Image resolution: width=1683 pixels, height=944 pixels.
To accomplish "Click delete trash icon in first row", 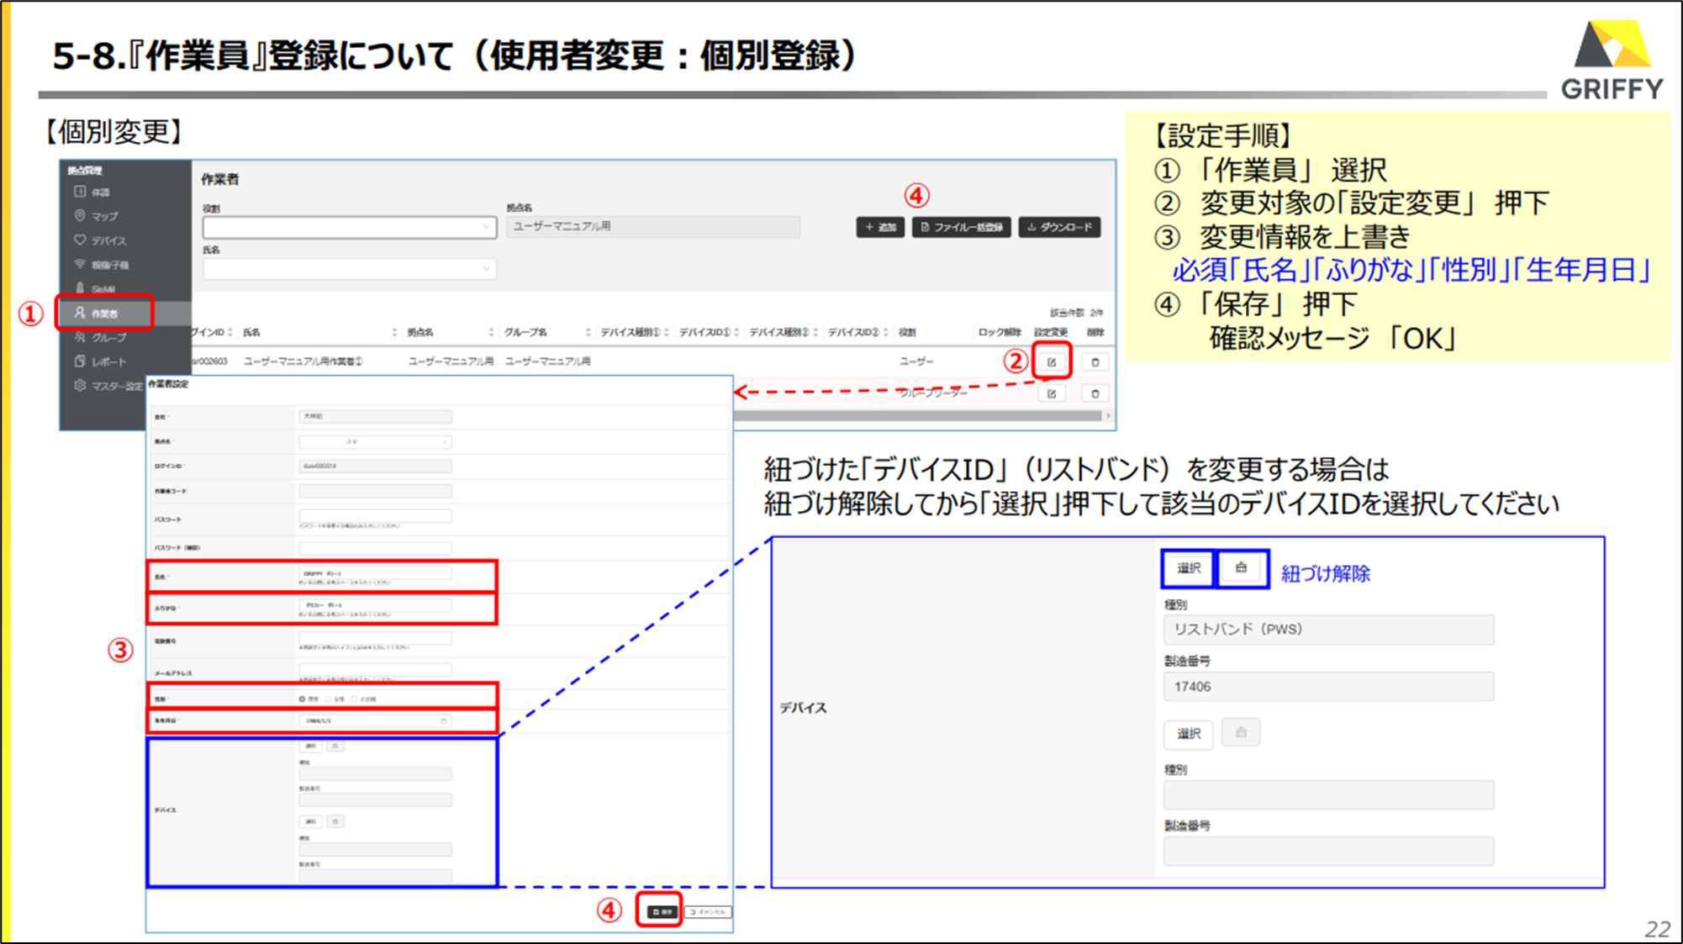I will coord(1095,362).
